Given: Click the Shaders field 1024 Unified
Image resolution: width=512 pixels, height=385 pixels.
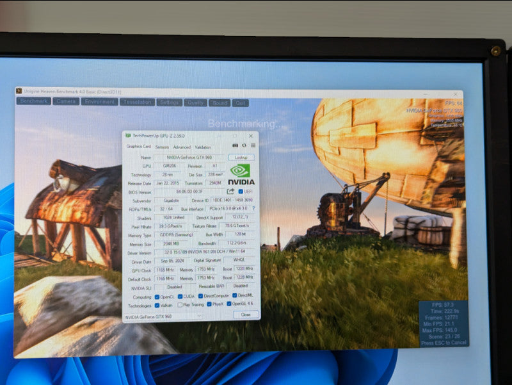Looking at the screenshot, I should [173, 217].
